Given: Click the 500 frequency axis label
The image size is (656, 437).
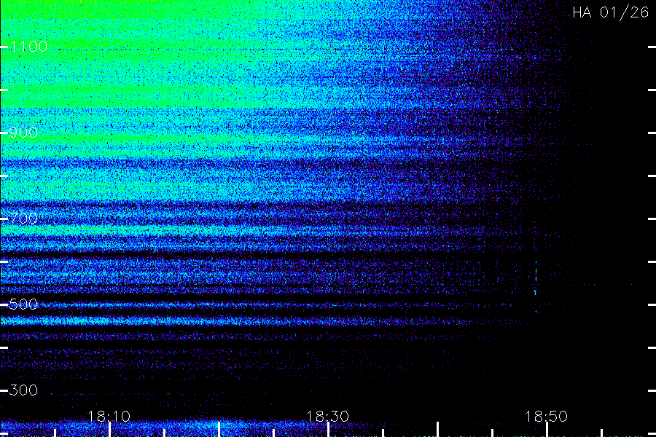Looking at the screenshot, I should point(23,304).
